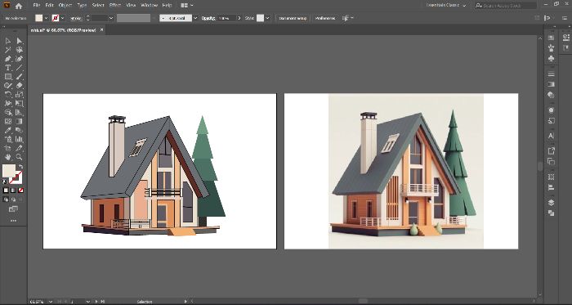The height and width of the screenshot is (305, 572).
Task: Open the Asset Export panel icon
Action: 552,151
